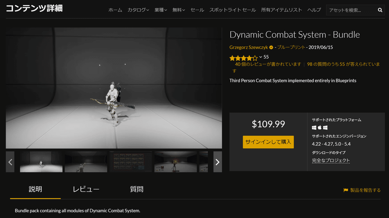Image resolution: width=389 pixels, height=218 pixels.
Task: Click the search magnifier icon
Action: (x=380, y=10)
